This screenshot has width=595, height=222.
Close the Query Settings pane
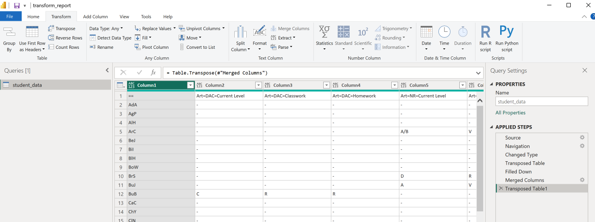[585, 70]
